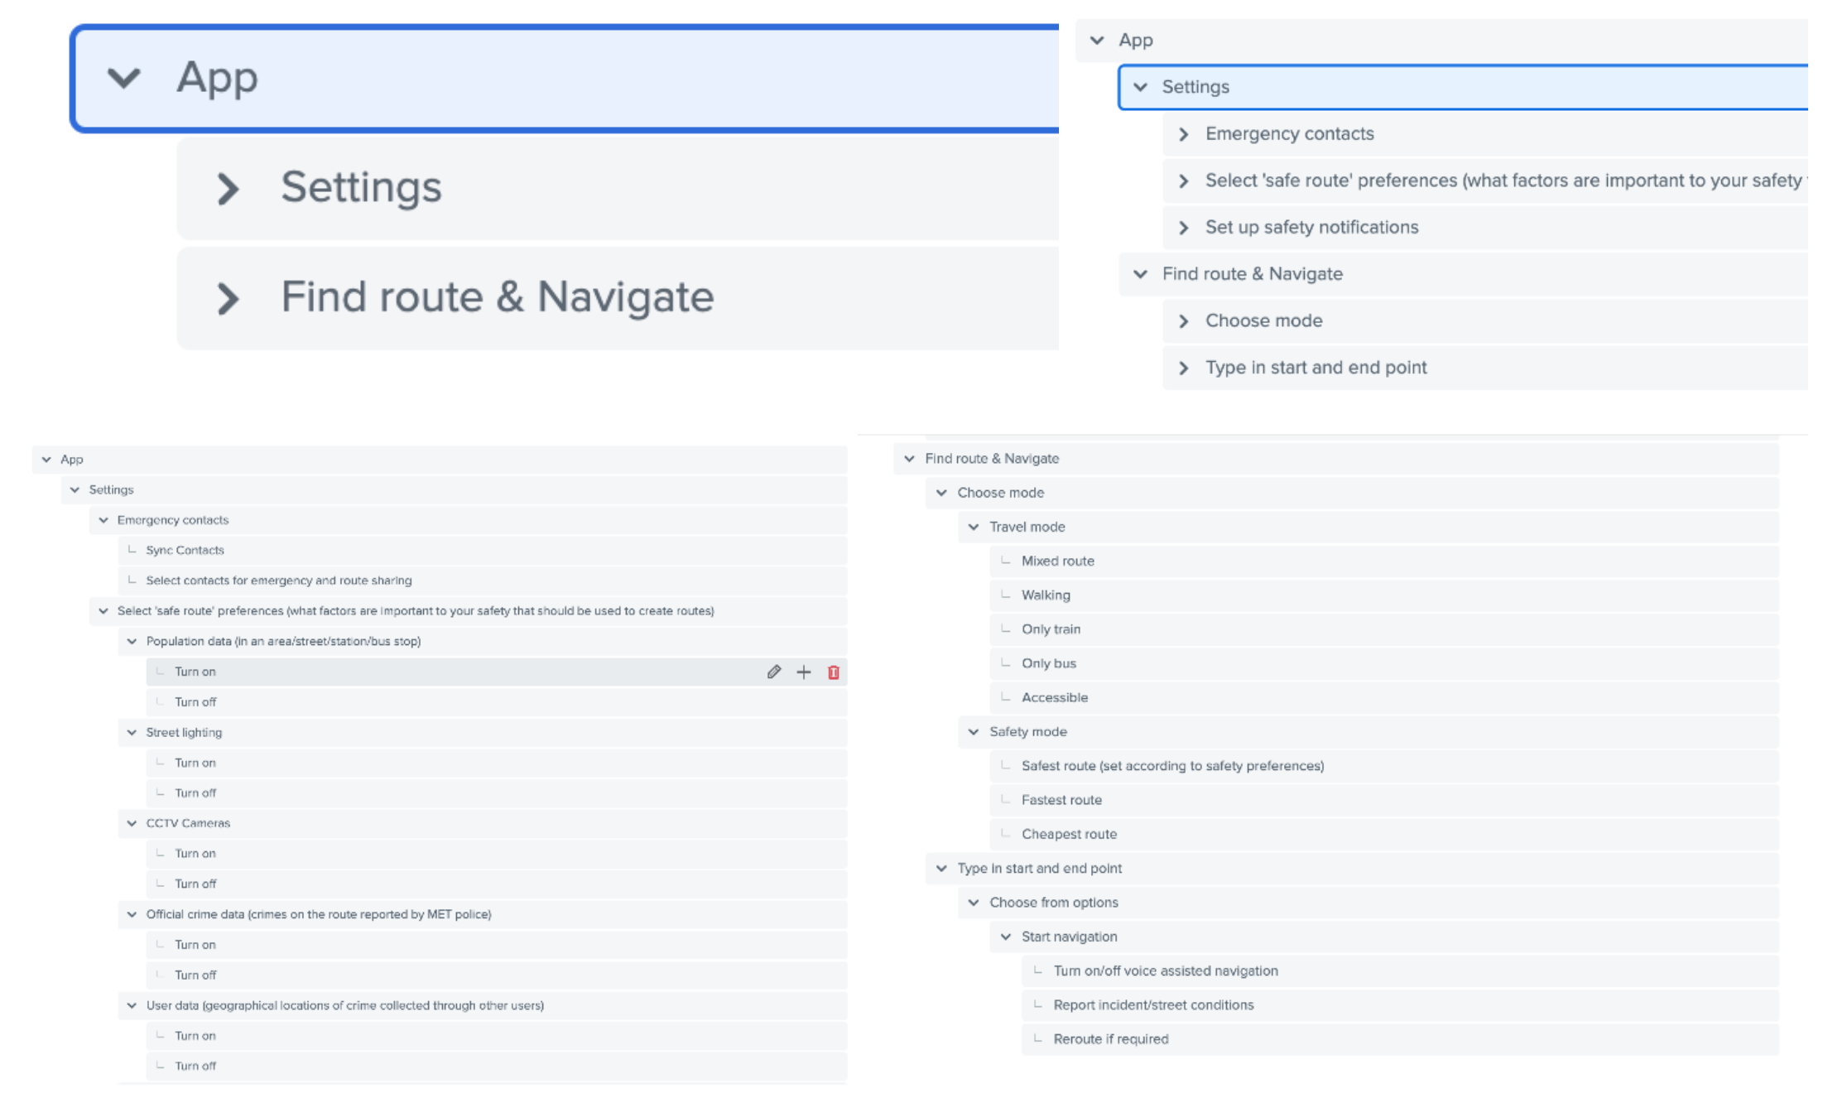Image resolution: width=1833 pixels, height=1103 pixels.
Task: Click the pencil edit icon on Turn on row
Action: coord(773,672)
